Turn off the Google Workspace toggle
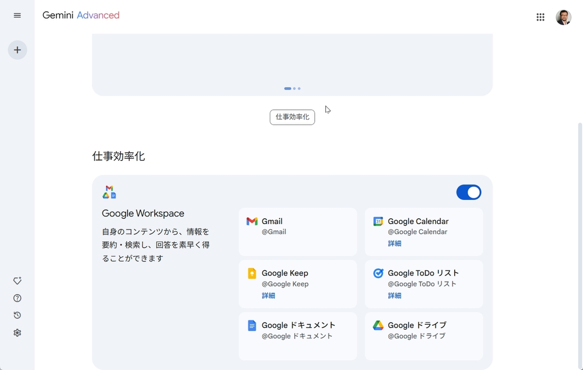Image resolution: width=583 pixels, height=370 pixels. click(x=469, y=193)
